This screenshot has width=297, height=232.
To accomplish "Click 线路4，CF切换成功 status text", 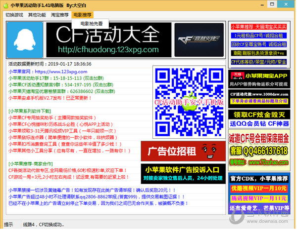I will [x=44, y=225].
